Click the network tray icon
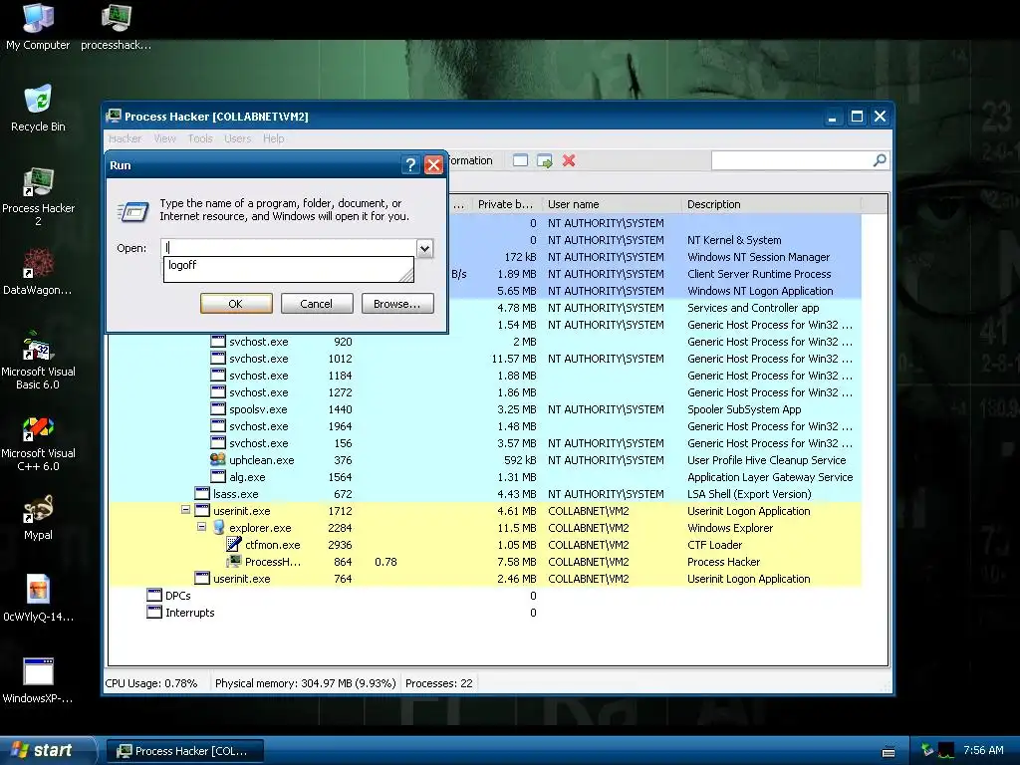 click(927, 750)
